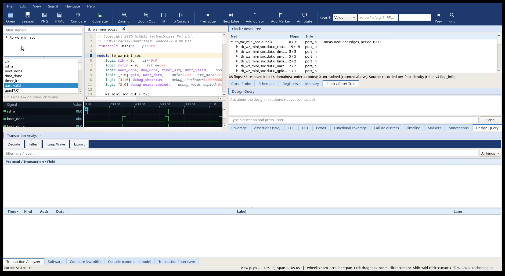Viewport: 505px width, 276px height.
Task: Fit waveform to view
Action: tap(163, 18)
